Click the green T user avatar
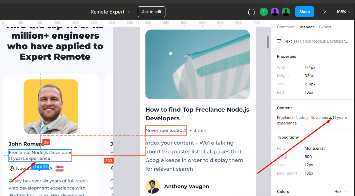 264,12
